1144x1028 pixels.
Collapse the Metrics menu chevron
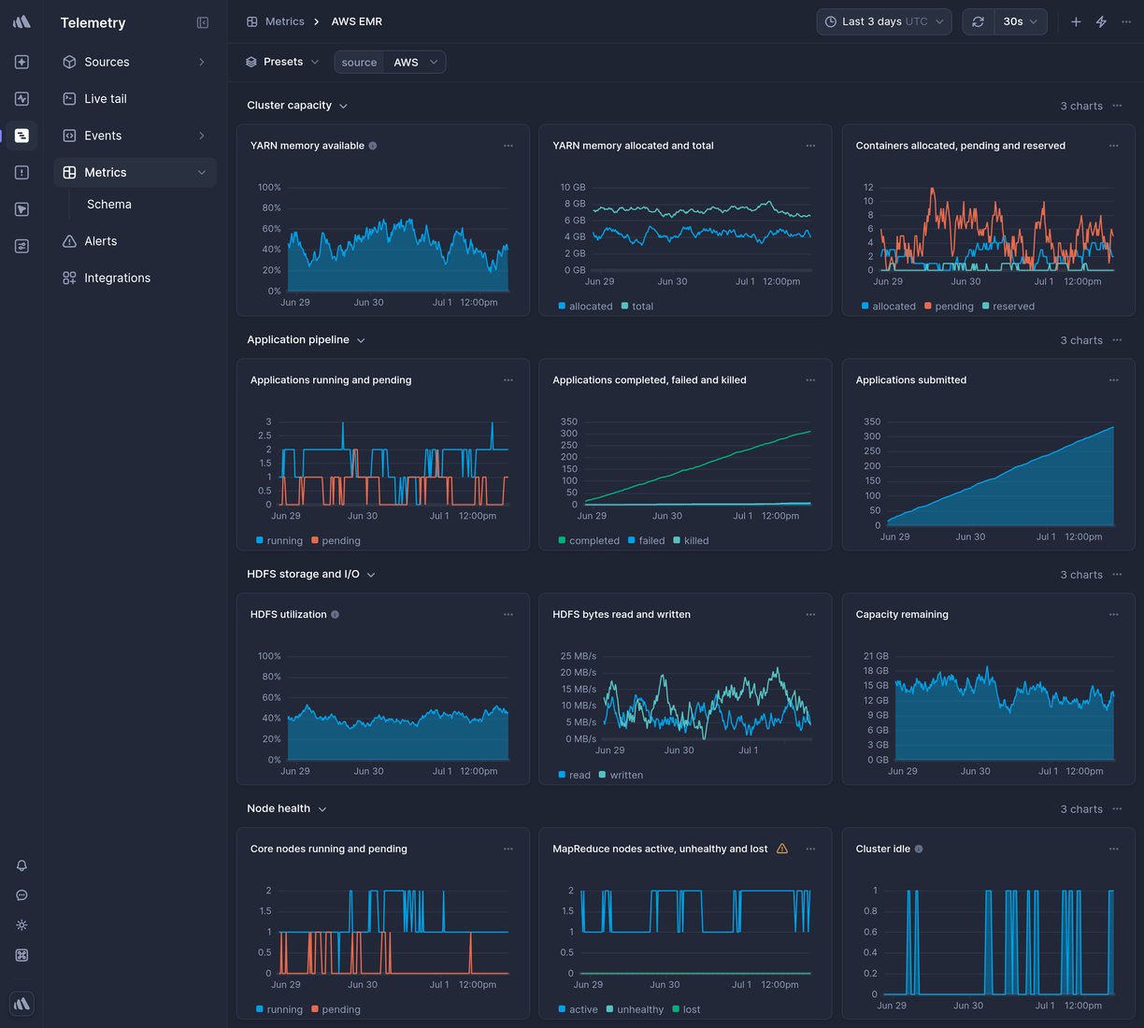pyautogui.click(x=202, y=172)
